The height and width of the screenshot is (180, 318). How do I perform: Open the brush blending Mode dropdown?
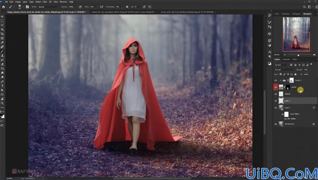click(48, 7)
